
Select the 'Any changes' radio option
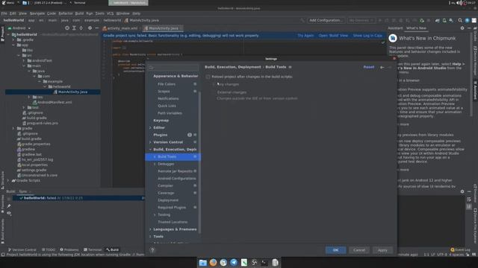pyautogui.click(x=214, y=84)
